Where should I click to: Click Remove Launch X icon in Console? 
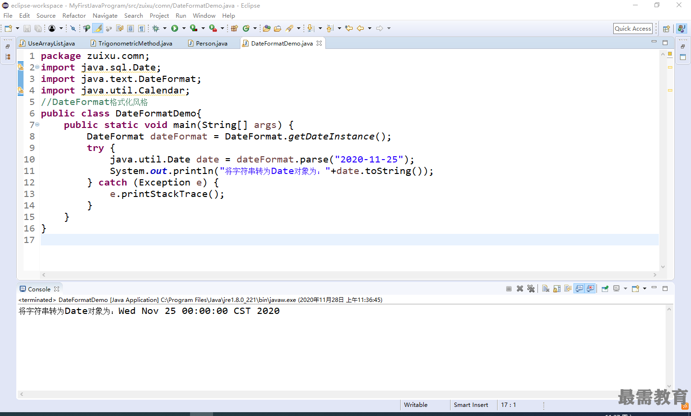point(520,289)
